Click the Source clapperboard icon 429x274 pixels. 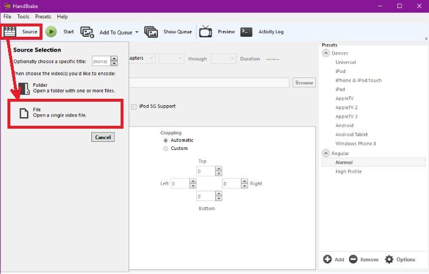(10, 32)
